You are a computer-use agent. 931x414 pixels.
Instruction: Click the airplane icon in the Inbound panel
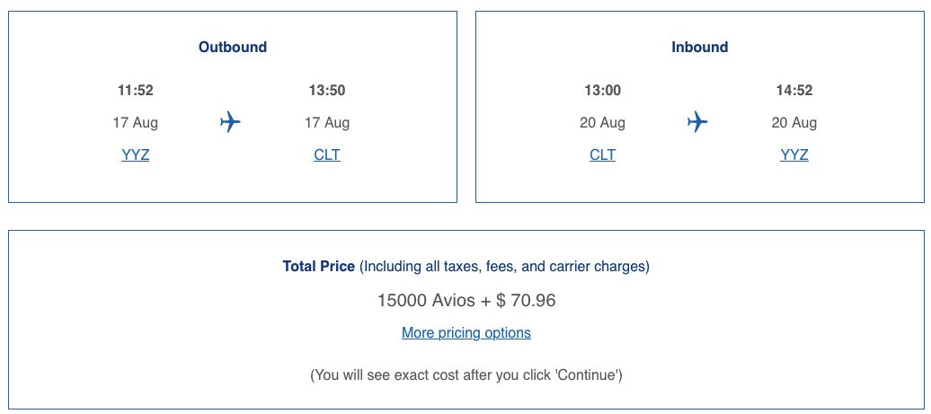click(x=697, y=122)
